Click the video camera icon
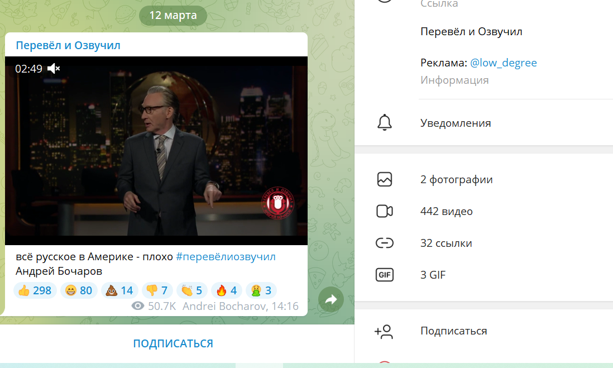 (x=385, y=211)
